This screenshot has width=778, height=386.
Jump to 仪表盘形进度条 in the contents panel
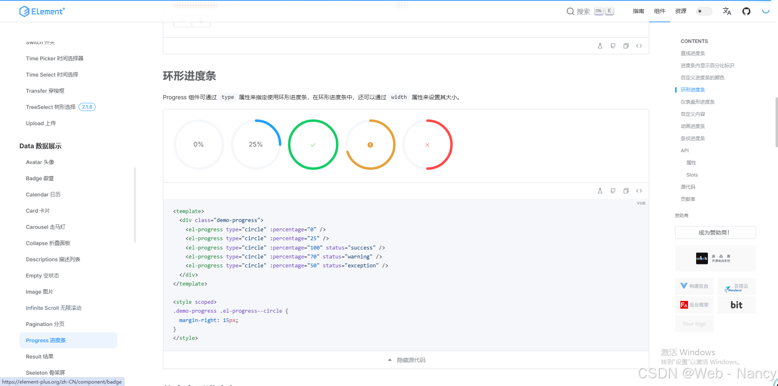[698, 102]
